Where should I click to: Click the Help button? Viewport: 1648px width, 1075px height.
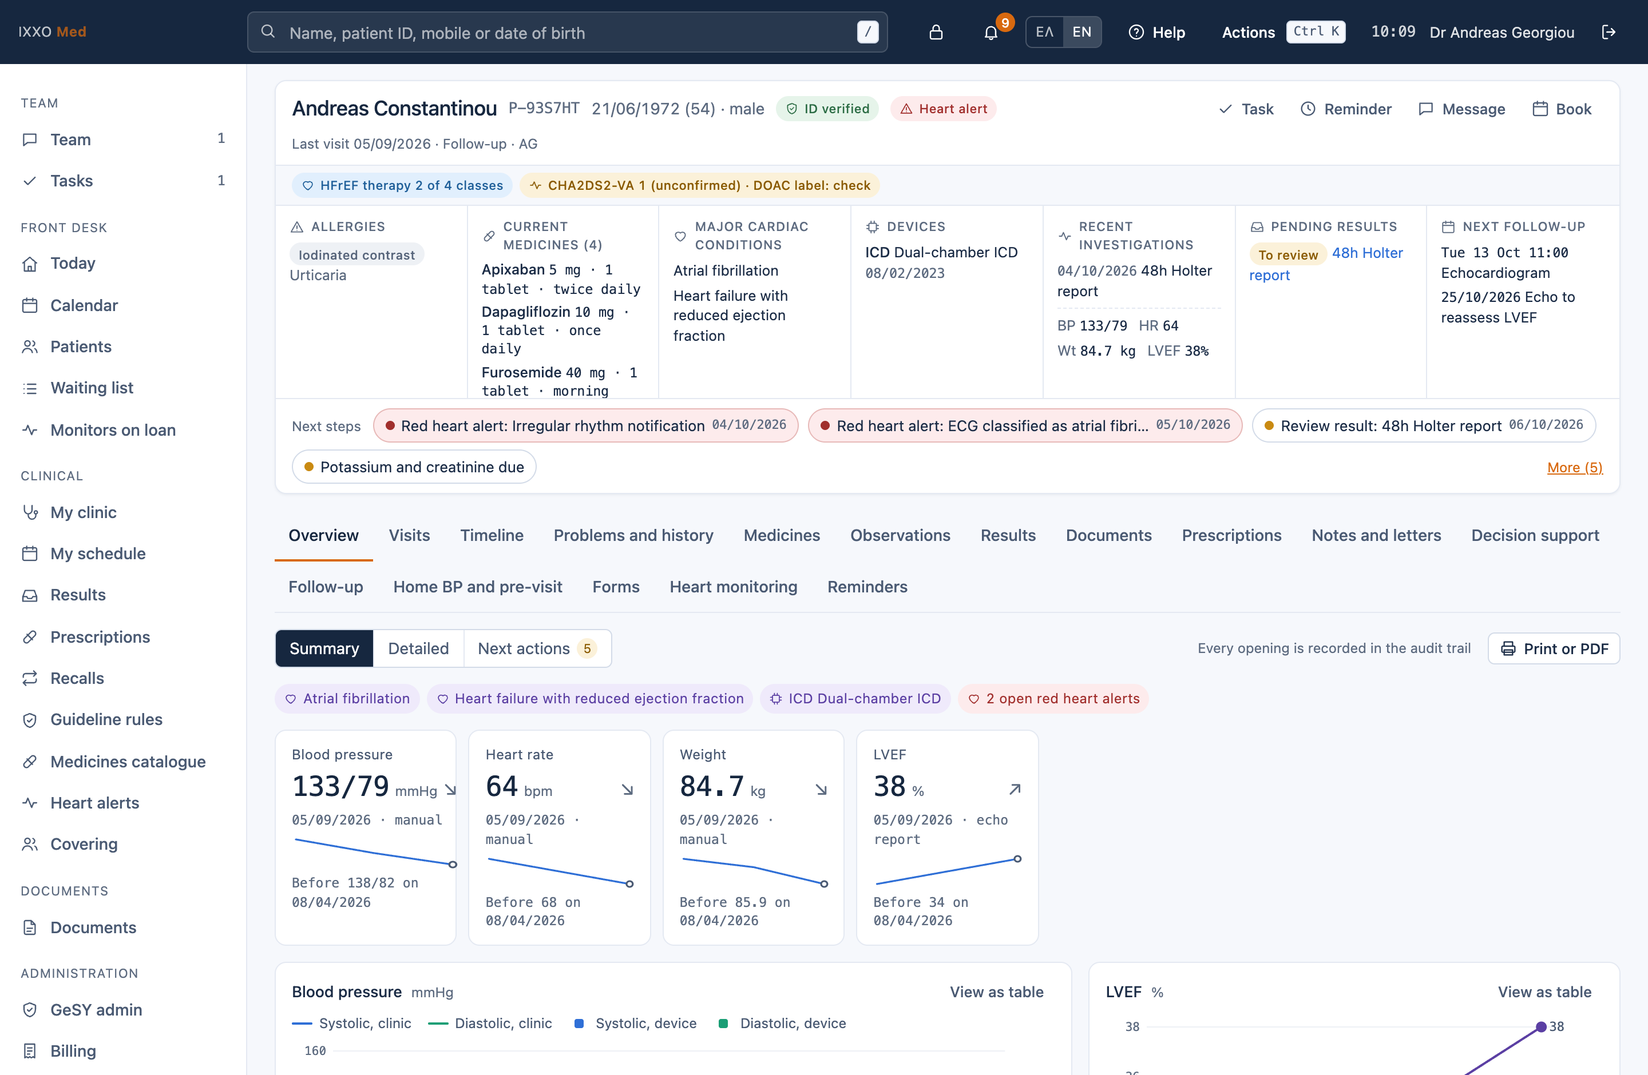[1156, 32]
